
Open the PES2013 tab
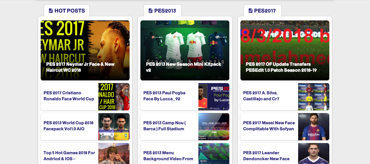point(163,11)
